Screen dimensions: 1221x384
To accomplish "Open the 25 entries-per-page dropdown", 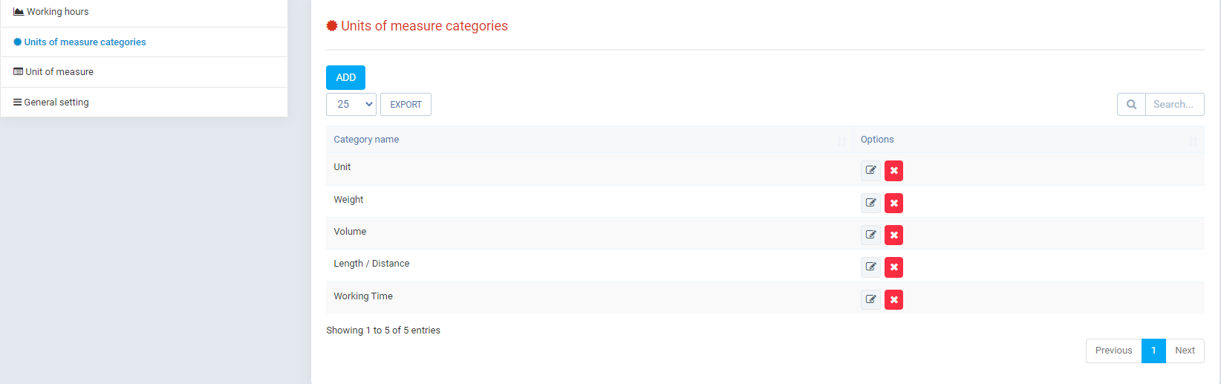I will pyautogui.click(x=351, y=105).
